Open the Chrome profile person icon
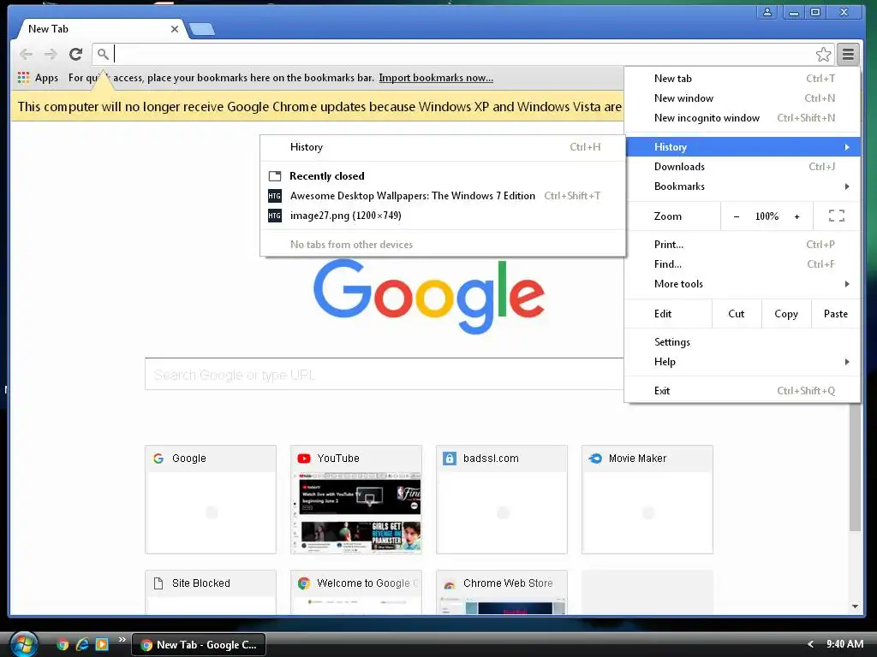Screen dimensions: 877x657 [767, 12]
